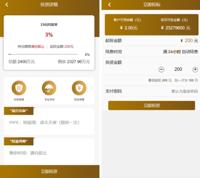This screenshot has width=200, height=178.
Task: Click the 3% investment progress bar
Action: tap(43, 54)
